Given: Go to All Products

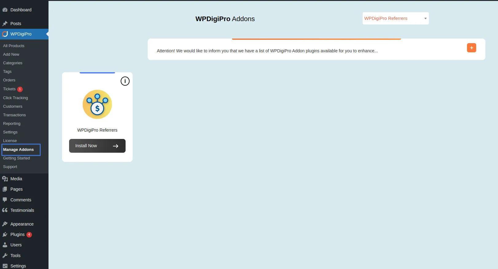Looking at the screenshot, I should [14, 46].
